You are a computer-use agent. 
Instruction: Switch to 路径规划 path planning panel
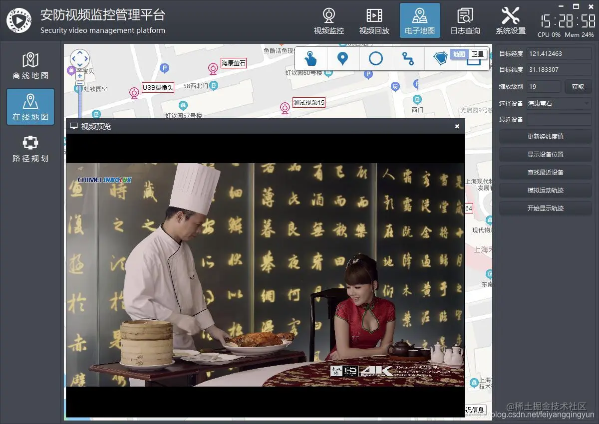coord(30,148)
